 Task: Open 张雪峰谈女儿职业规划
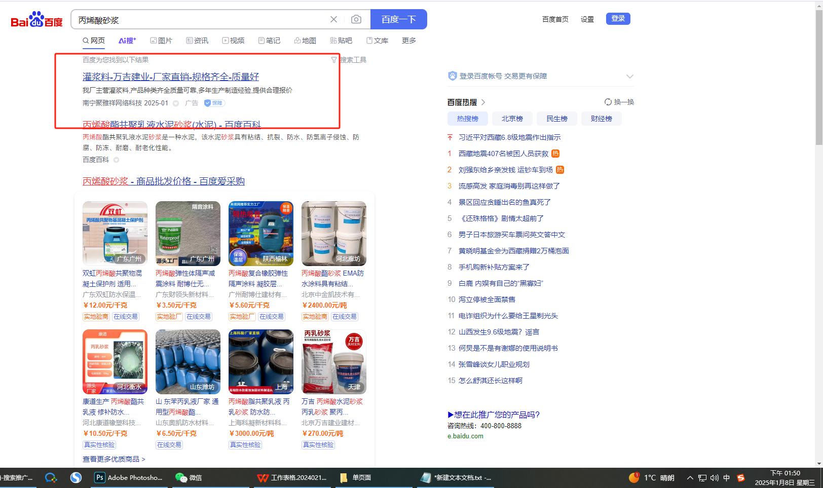coord(494,364)
